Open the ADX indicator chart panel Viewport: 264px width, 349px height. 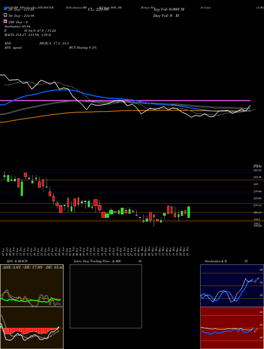(x=32, y=286)
